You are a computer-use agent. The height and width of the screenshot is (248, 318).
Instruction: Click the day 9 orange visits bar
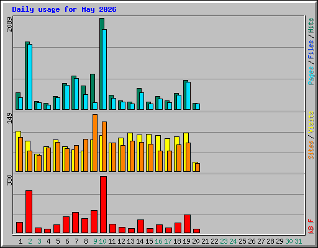coord(95,143)
